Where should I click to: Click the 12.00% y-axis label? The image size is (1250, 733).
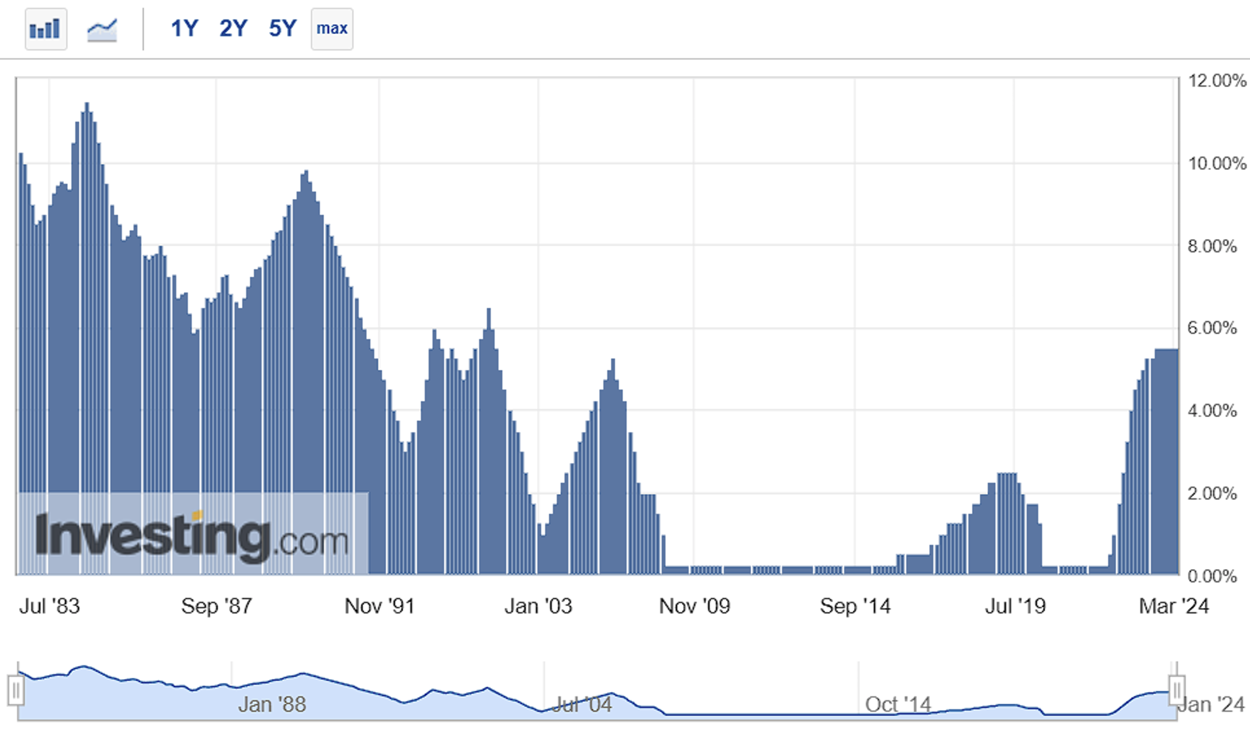pos(1217,80)
